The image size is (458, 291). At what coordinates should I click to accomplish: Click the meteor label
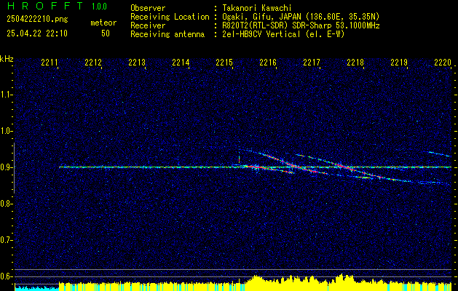(x=103, y=23)
